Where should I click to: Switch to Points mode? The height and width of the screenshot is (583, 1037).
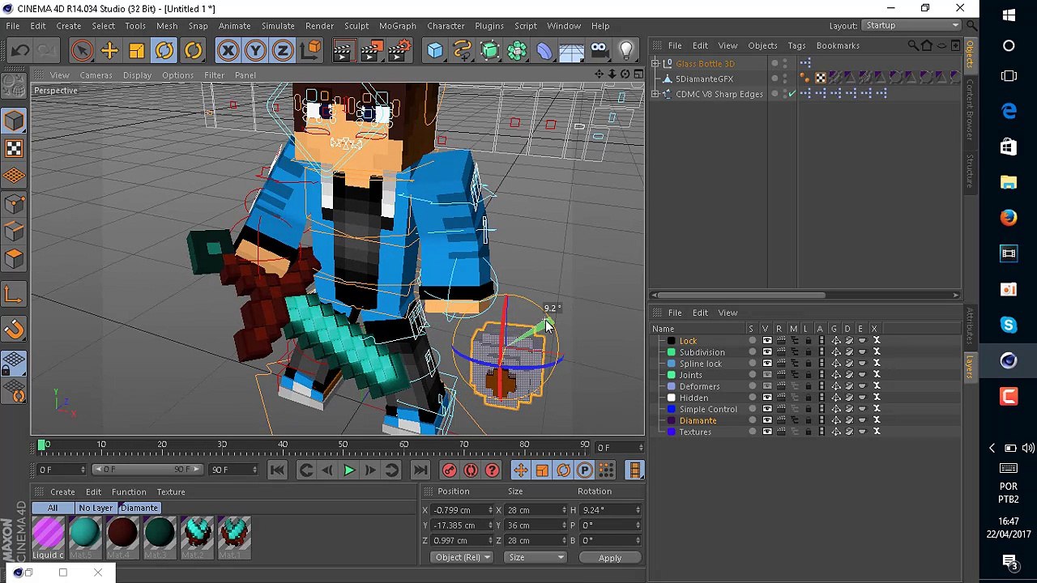tap(14, 204)
